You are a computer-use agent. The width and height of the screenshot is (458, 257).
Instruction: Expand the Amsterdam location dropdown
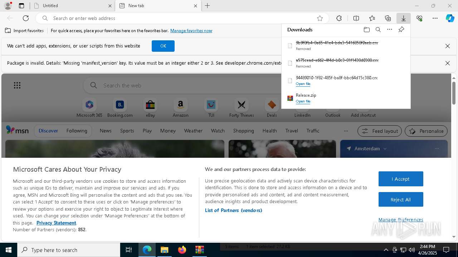[385, 148]
